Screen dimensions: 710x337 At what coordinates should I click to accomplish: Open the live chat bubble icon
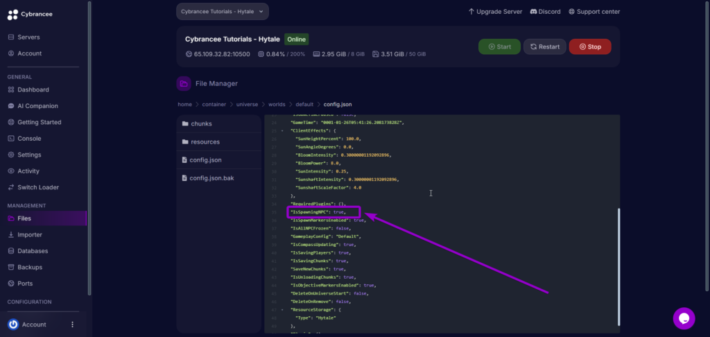pyautogui.click(x=684, y=318)
